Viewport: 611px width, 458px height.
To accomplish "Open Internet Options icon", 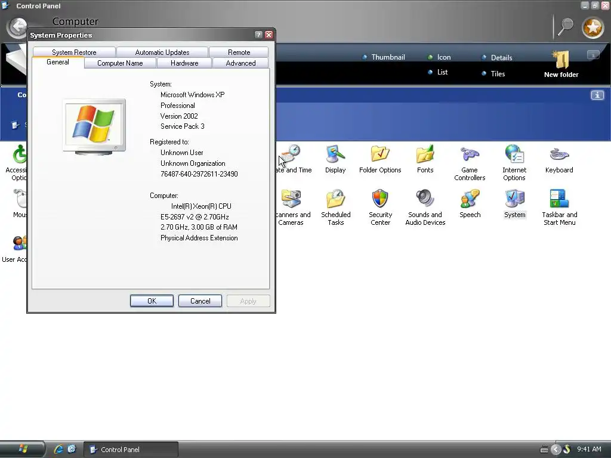I will [514, 163].
